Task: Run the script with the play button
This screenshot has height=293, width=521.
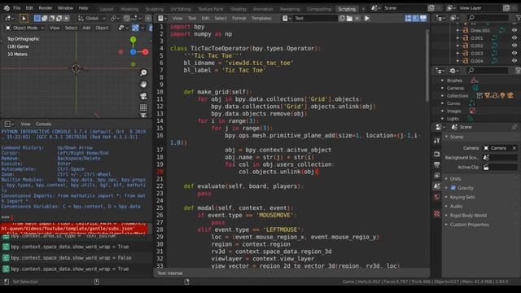Action: coord(367,18)
